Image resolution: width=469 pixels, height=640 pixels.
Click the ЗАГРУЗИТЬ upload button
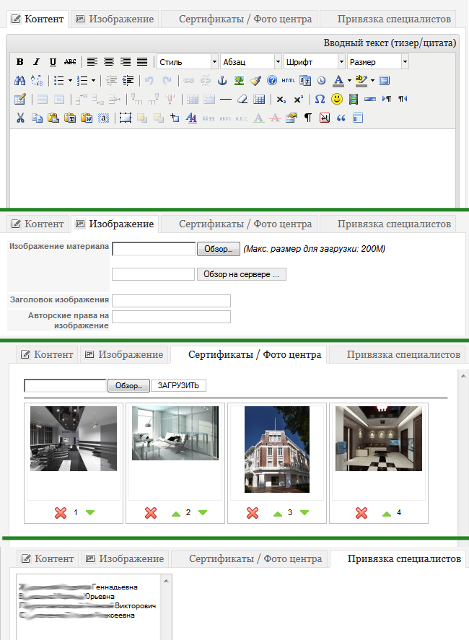(x=178, y=386)
